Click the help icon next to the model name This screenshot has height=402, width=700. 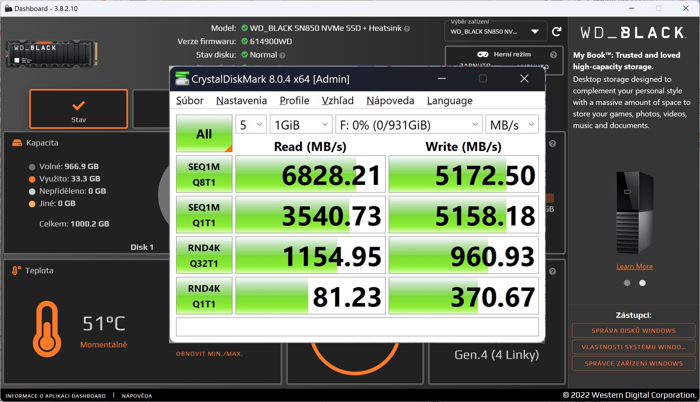[407, 28]
